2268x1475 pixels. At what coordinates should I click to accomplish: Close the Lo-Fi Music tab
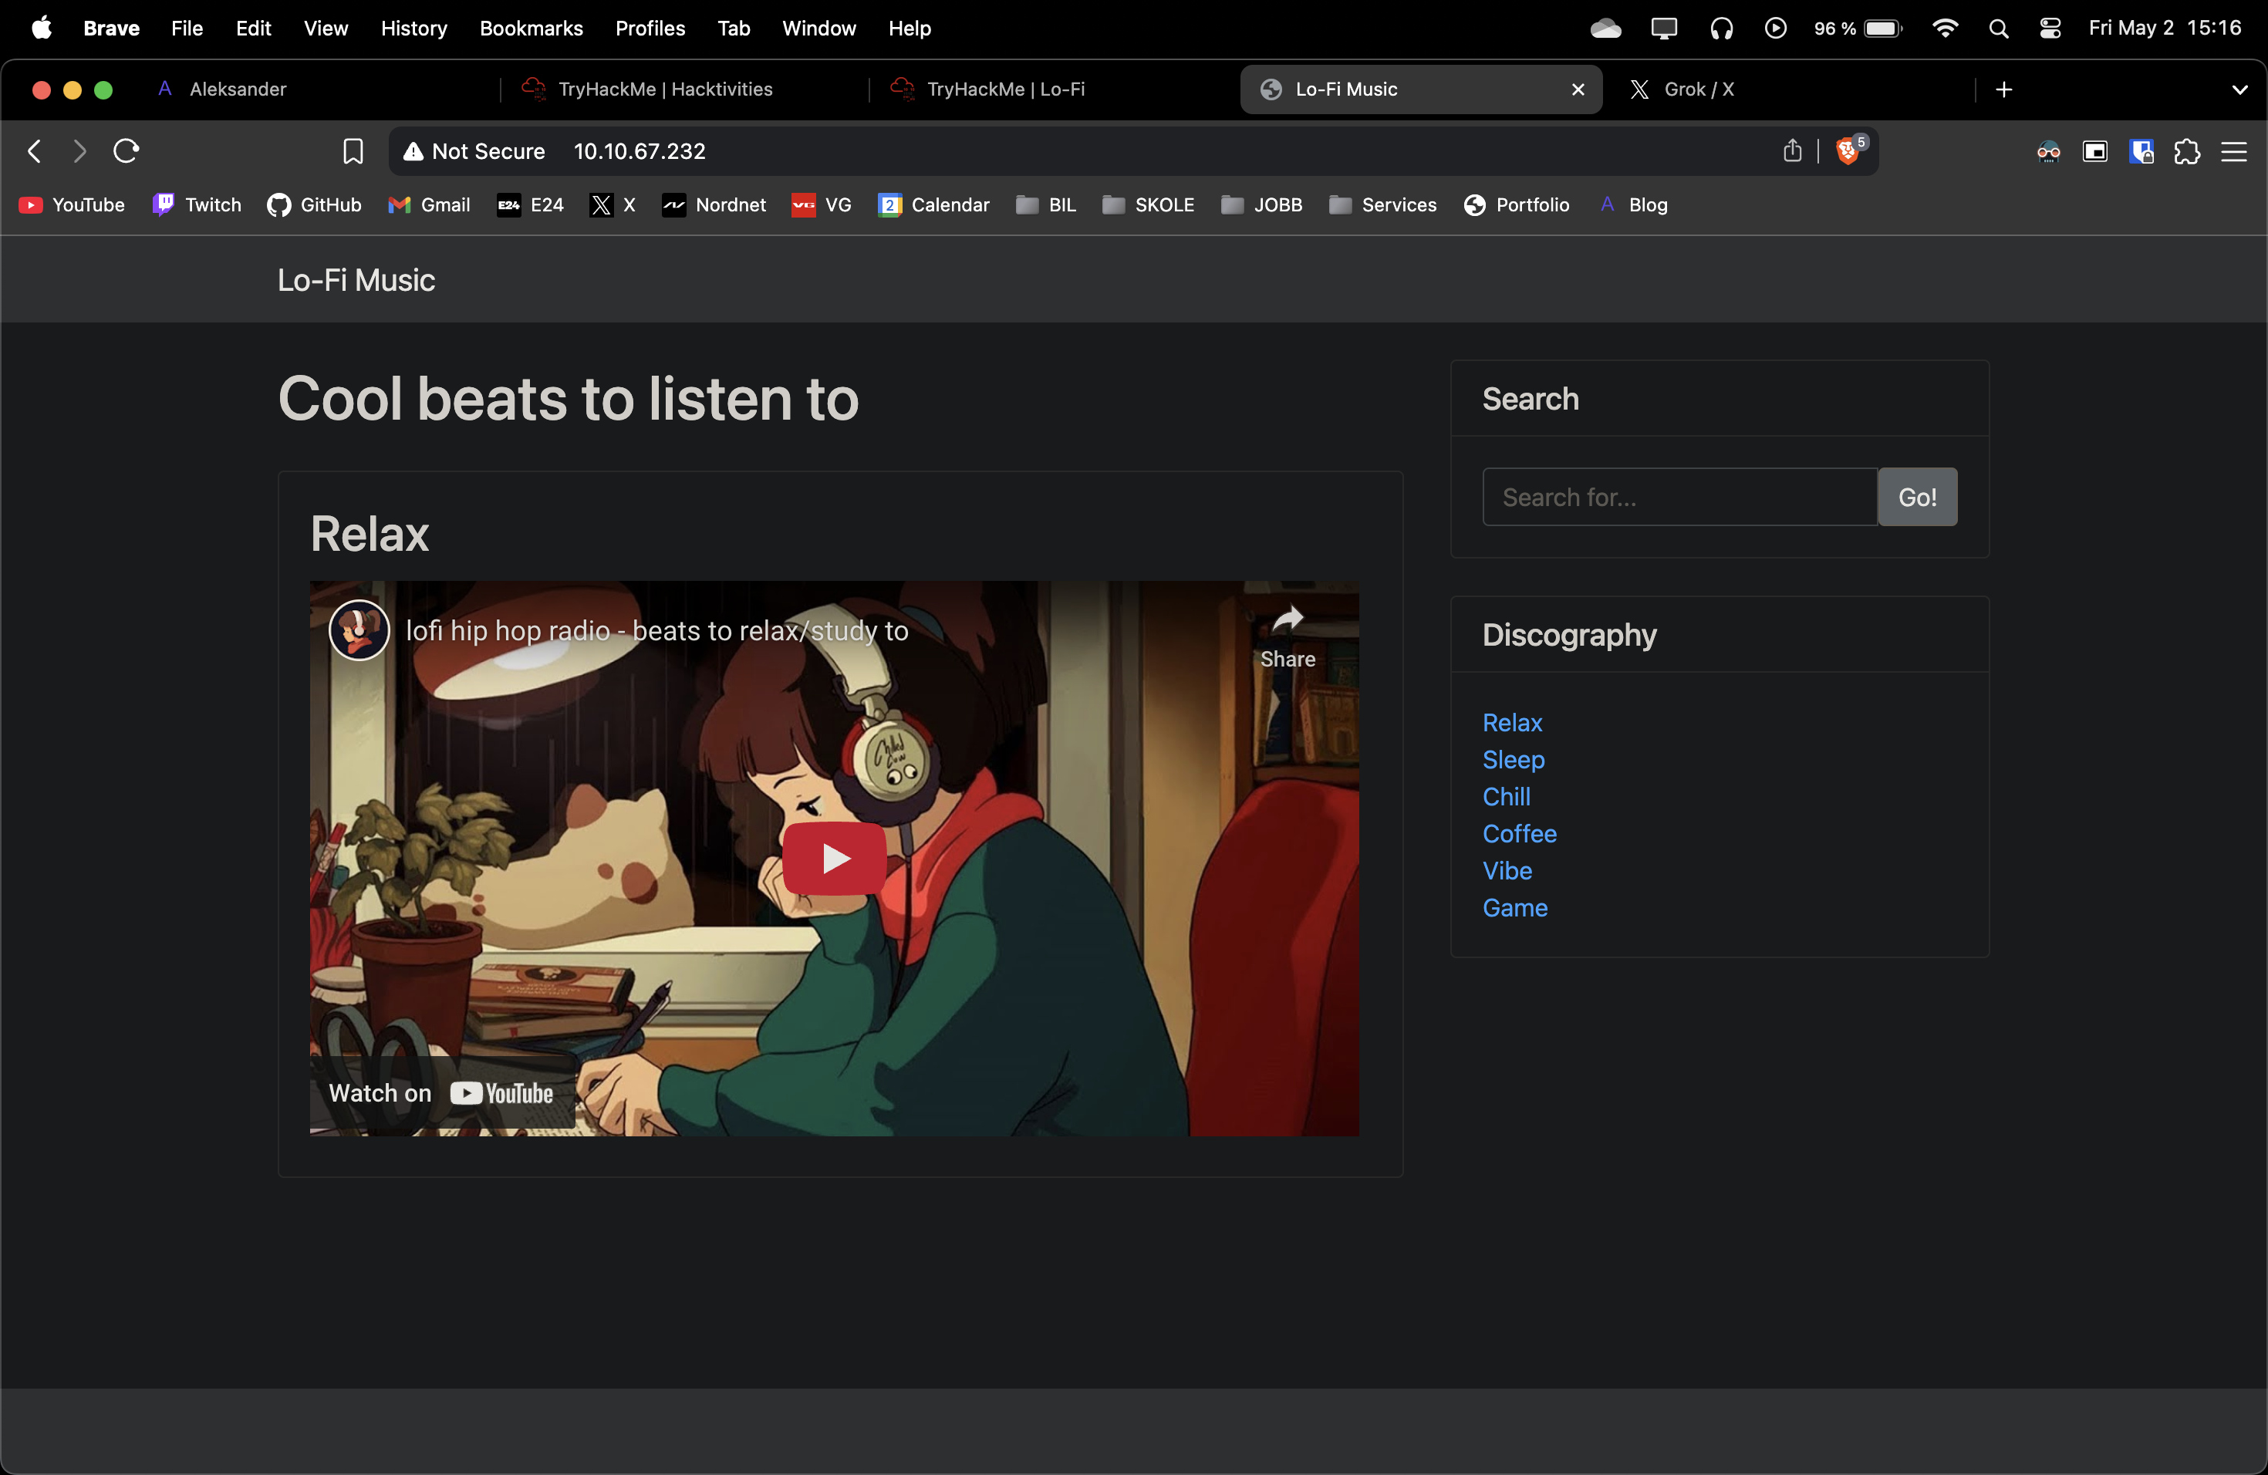(1578, 89)
